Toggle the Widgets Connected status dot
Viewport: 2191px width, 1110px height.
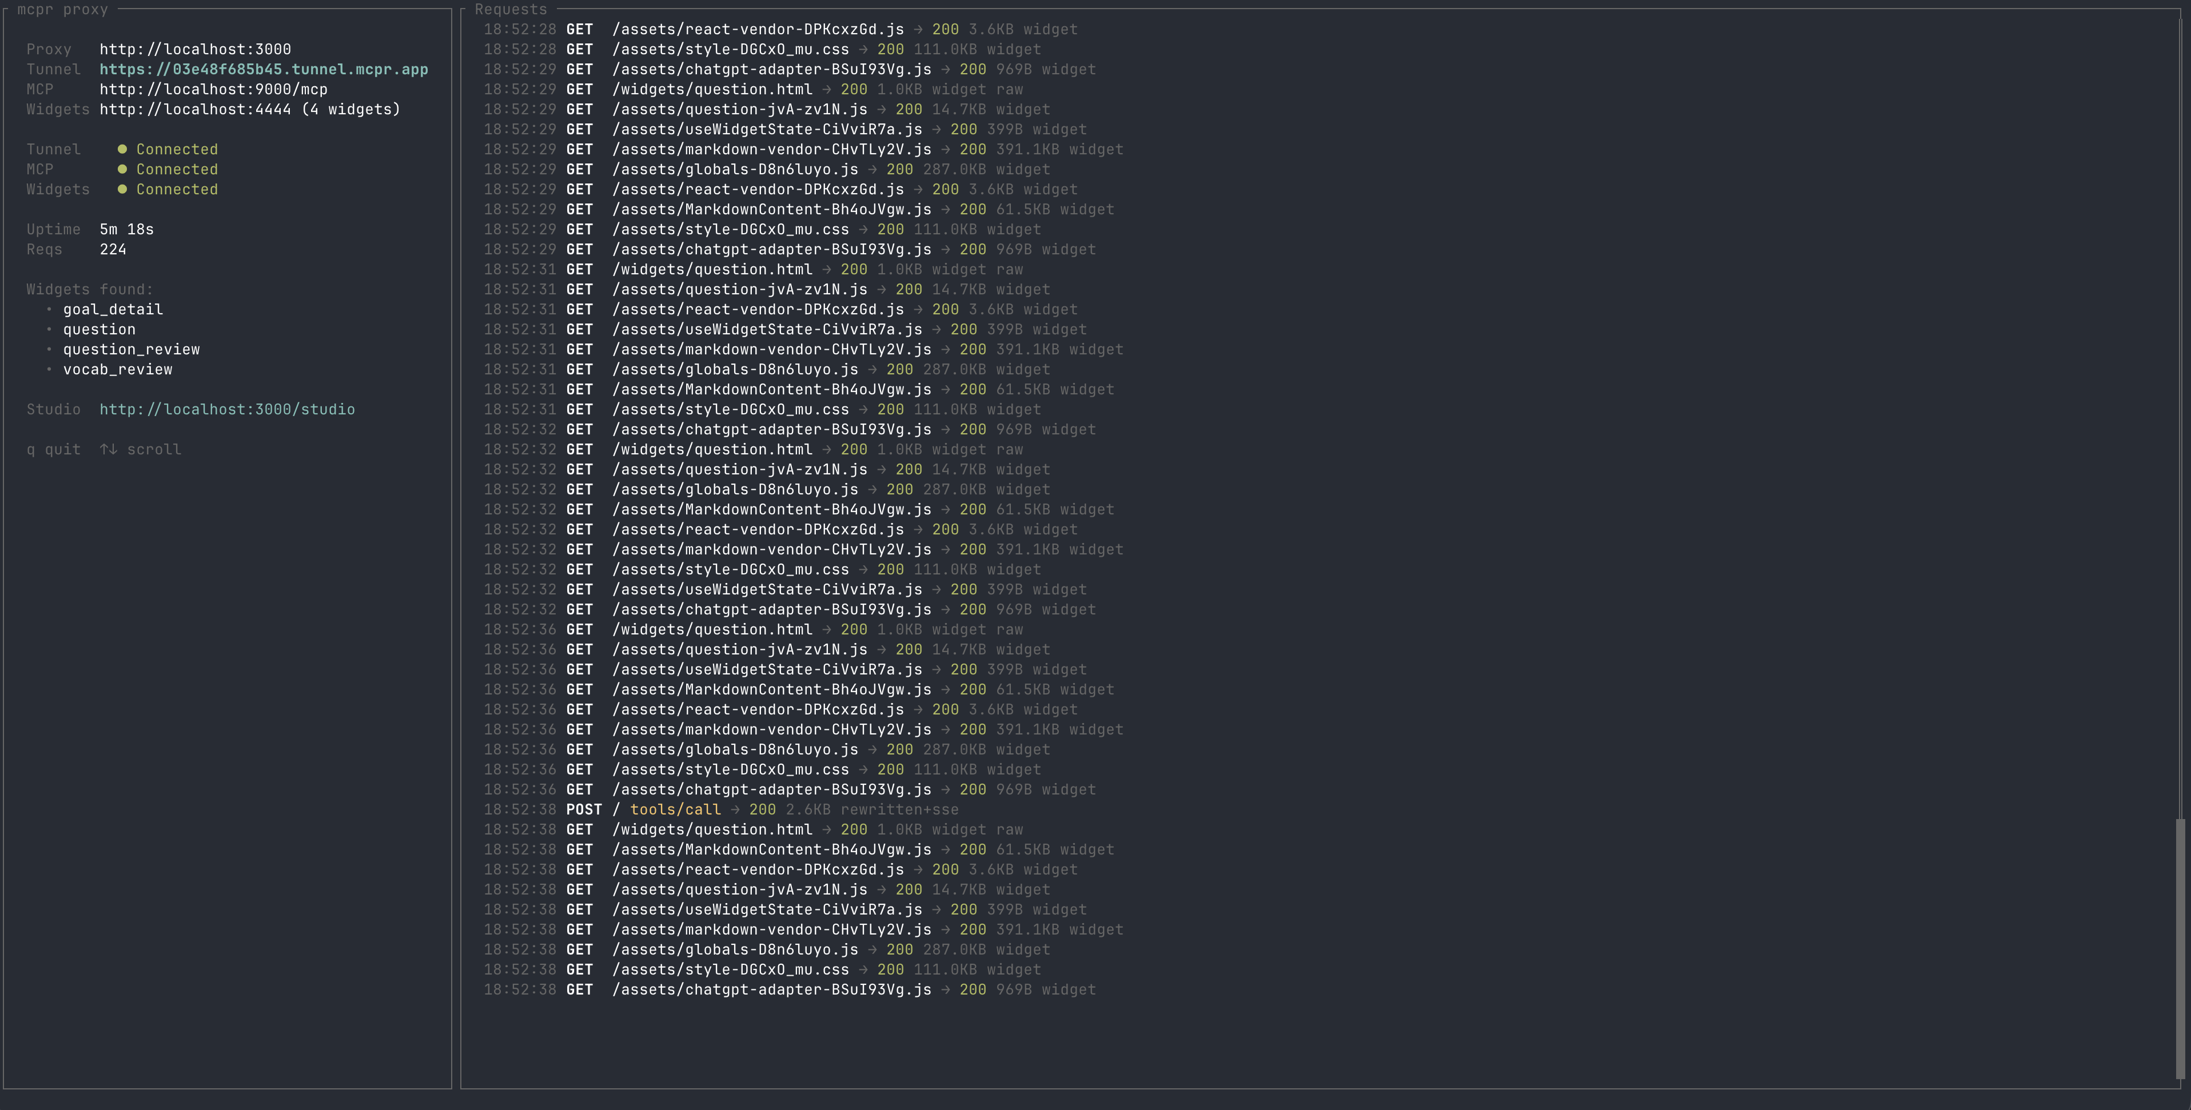(x=122, y=189)
